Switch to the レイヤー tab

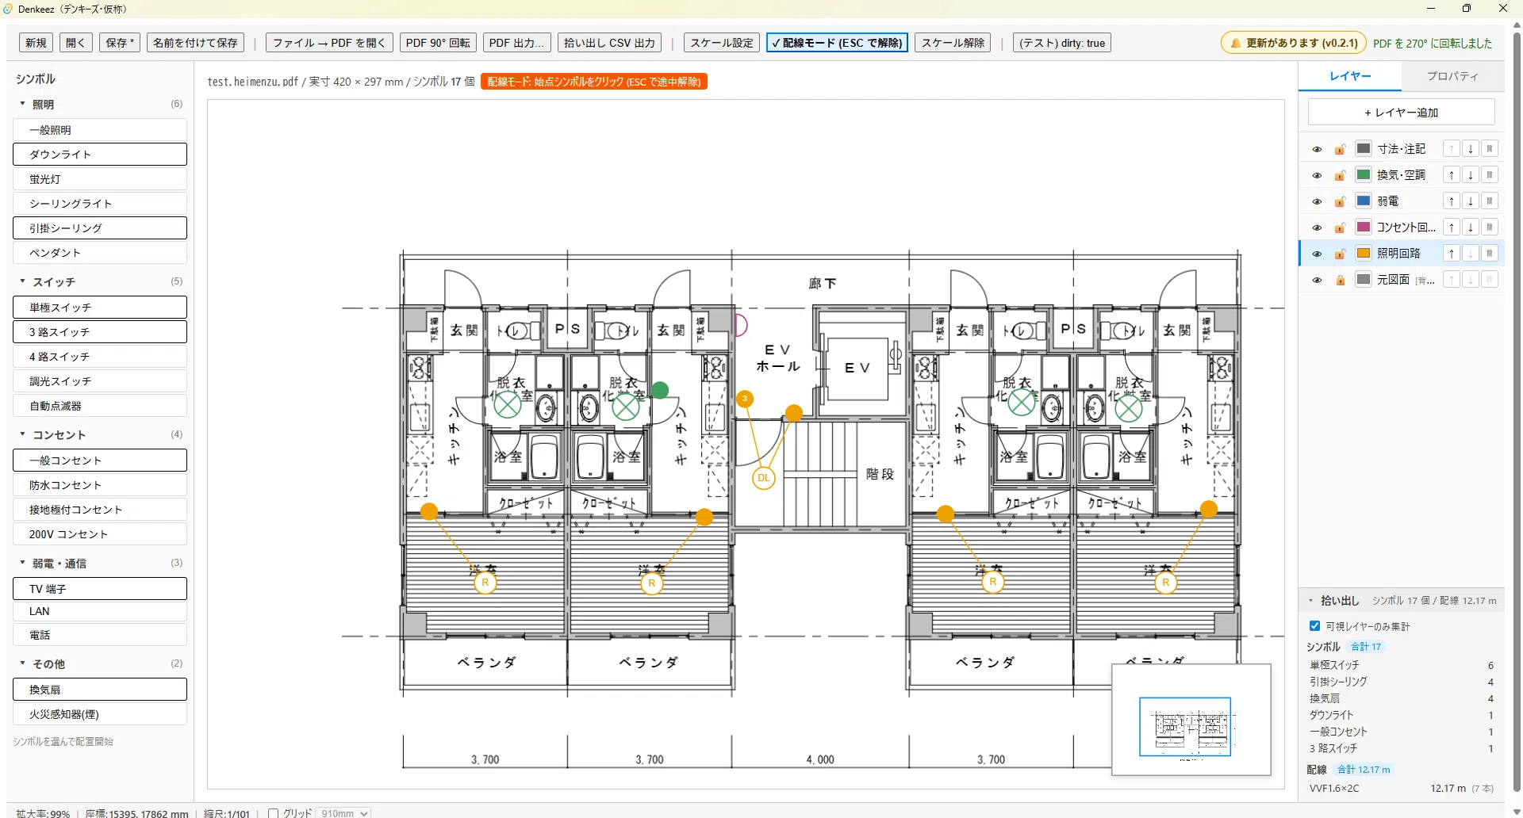pos(1350,76)
